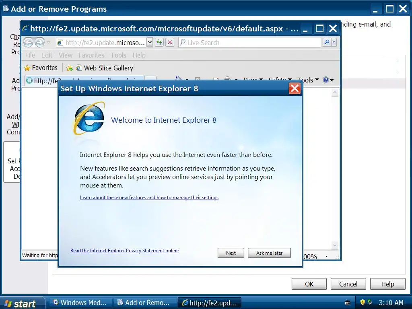This screenshot has width=412, height=309.
Task: Open the recent pages dropdown beside Forward
Action: 49,42
